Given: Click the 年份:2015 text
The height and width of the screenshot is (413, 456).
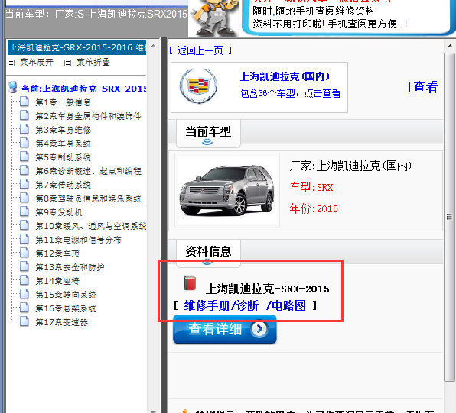Looking at the screenshot, I should pos(314,208).
